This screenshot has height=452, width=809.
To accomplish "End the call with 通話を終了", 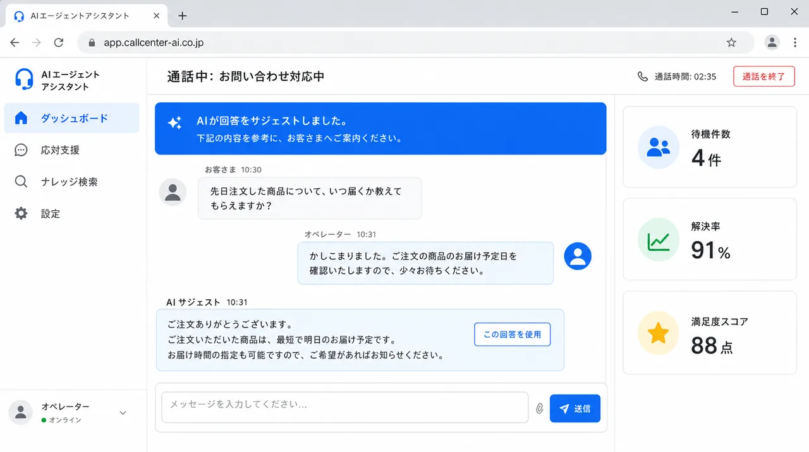I will point(764,76).
